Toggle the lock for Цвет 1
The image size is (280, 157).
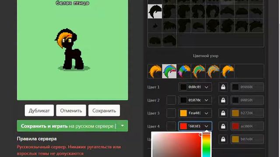coord(223,87)
